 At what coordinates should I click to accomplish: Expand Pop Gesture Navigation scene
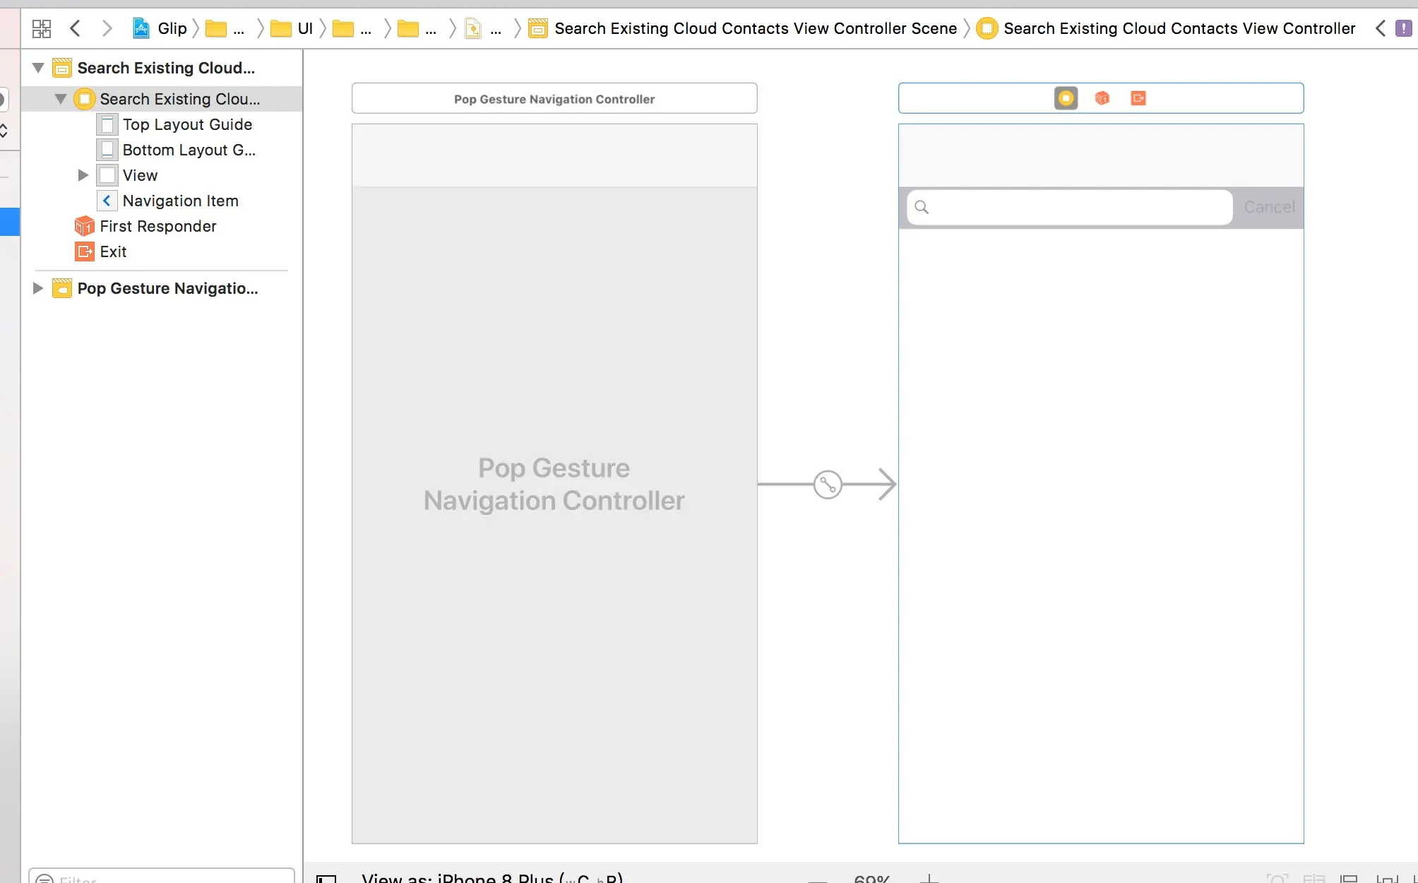point(38,288)
